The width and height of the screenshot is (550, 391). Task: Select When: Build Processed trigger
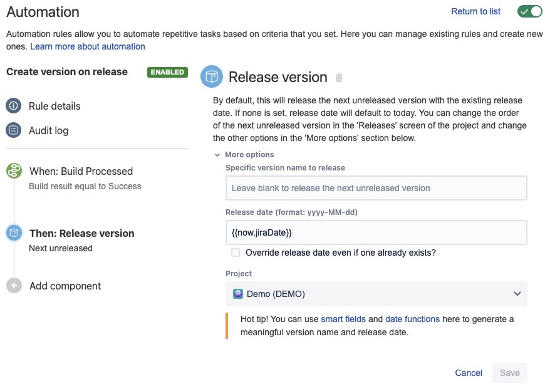pos(81,171)
